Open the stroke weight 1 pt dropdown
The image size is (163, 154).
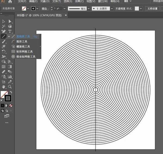coord(64,9)
